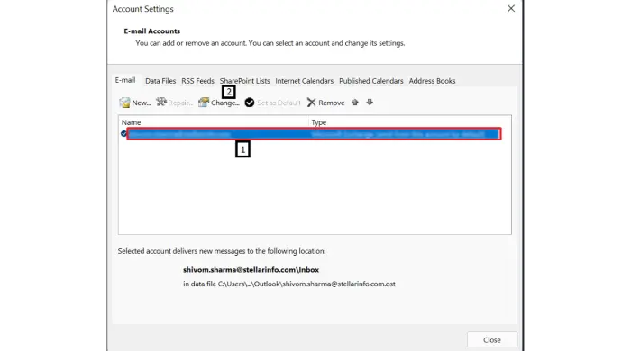Image resolution: width=631 pixels, height=351 pixels.
Task: Click the Change account icon
Action: click(x=204, y=103)
